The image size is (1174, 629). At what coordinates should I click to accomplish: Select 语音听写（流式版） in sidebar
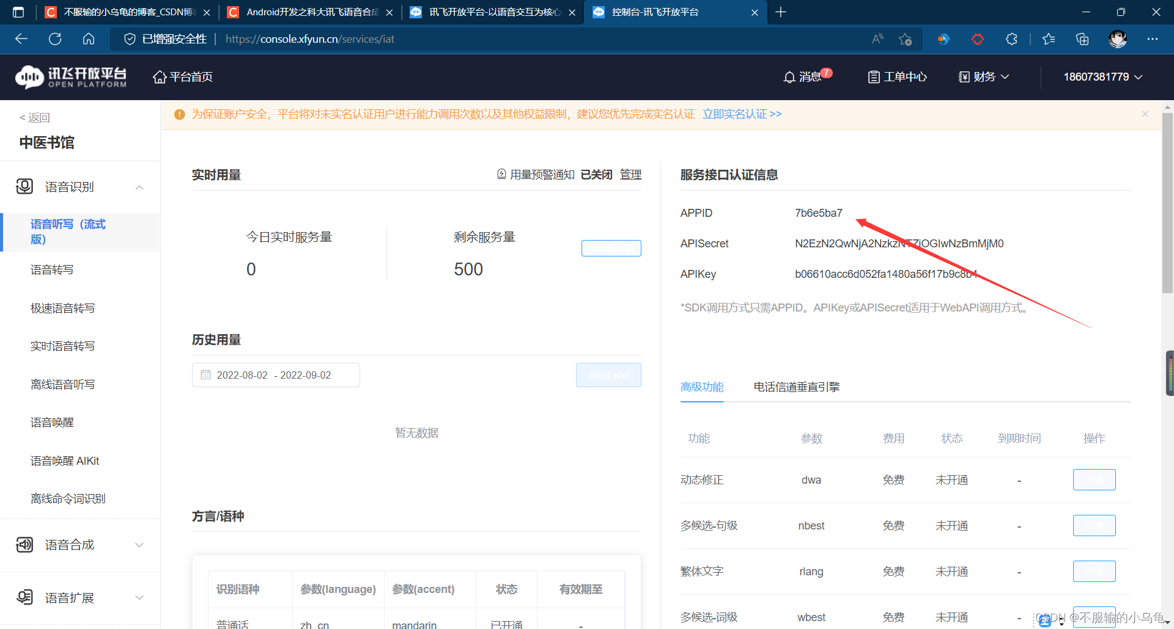point(80,232)
